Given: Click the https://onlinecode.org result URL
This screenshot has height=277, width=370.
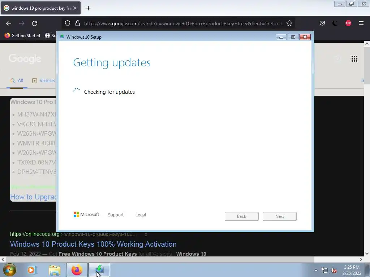Looking at the screenshot, I should click(35, 234).
